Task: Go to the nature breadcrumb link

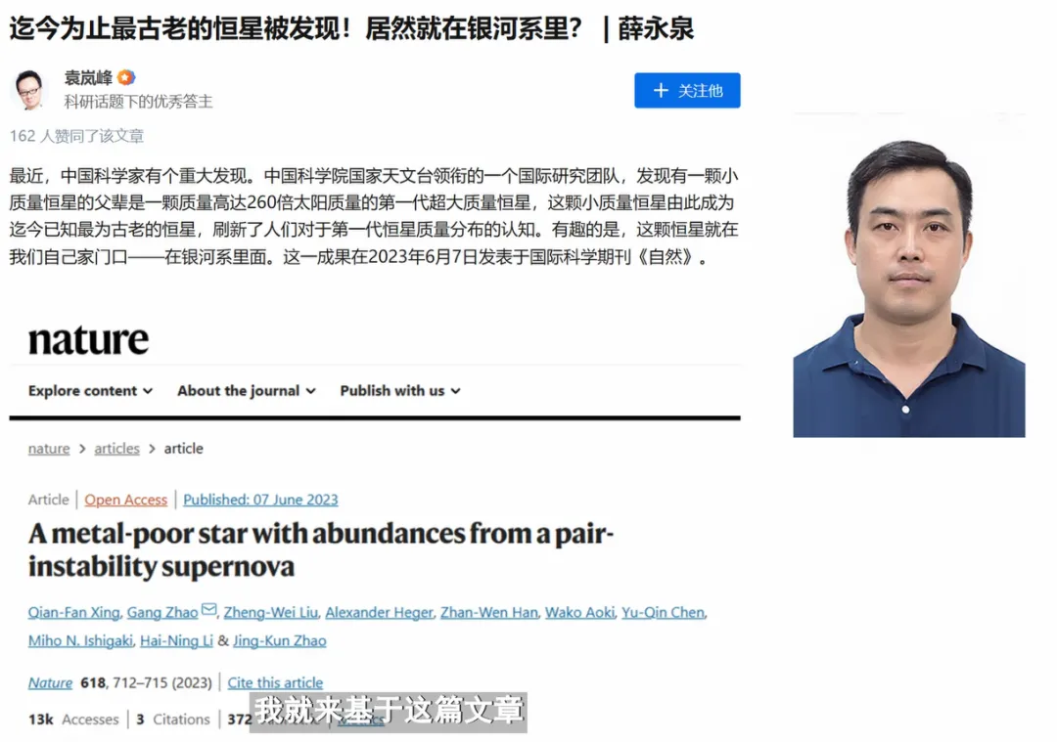Action: (49, 449)
